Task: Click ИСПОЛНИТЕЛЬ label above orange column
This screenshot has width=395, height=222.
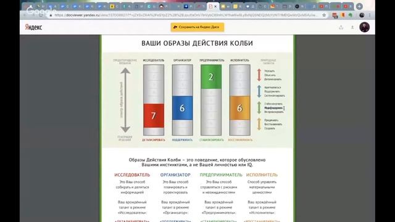Action: [x=239, y=60]
